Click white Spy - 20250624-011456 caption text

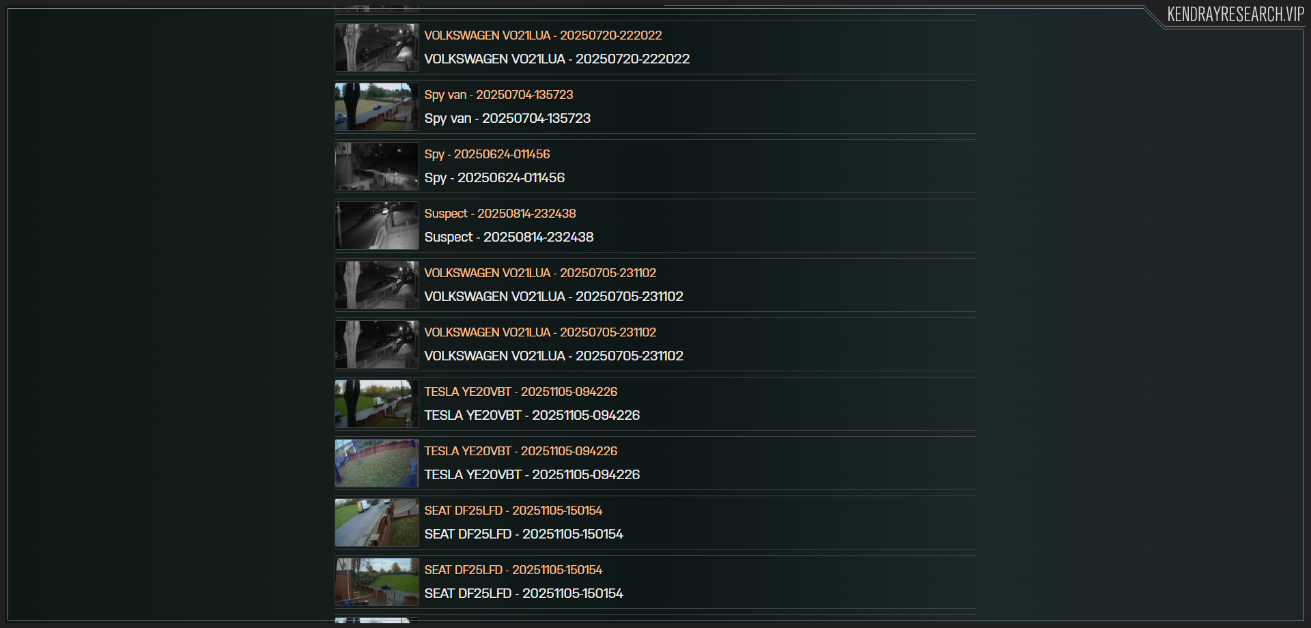click(x=494, y=178)
